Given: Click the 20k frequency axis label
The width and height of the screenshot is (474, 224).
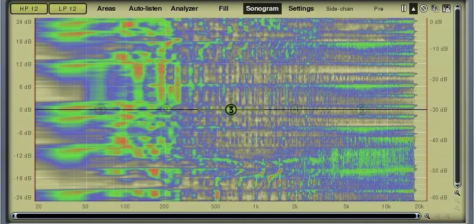Looking at the screenshot, I should click(419, 207).
